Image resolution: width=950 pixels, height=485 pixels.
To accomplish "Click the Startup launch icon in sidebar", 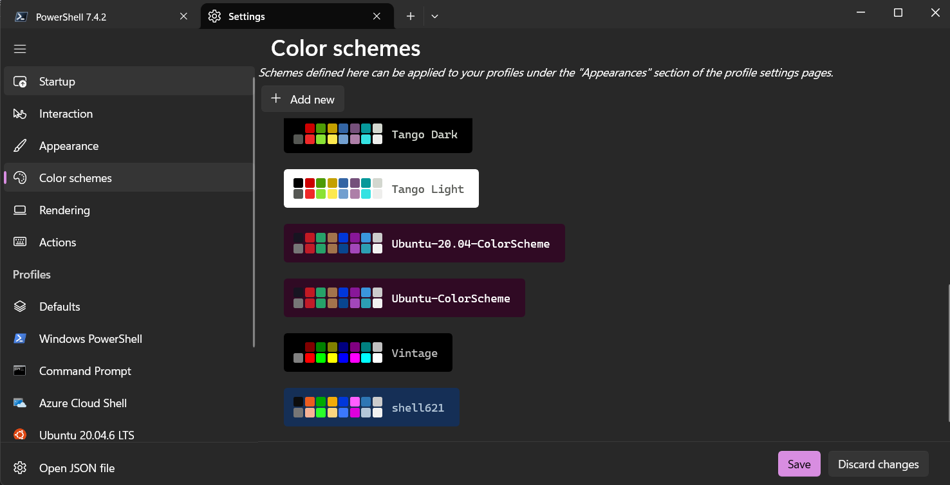I will [x=20, y=81].
